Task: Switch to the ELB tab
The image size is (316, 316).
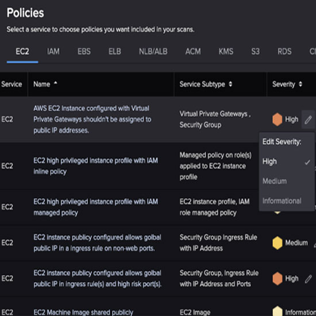Action: pos(115,52)
